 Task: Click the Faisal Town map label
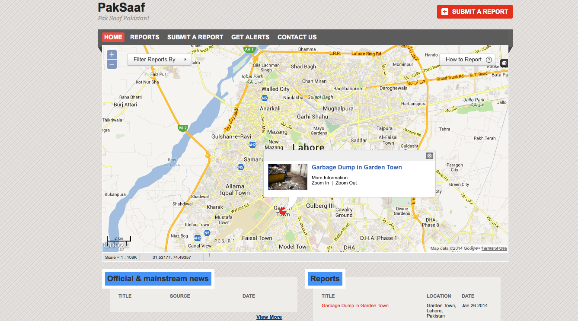pos(257,238)
